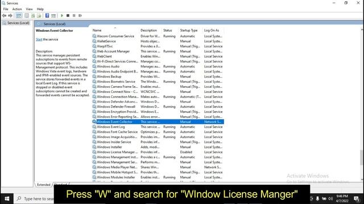364x204 pixels.
Task: Toggle the Show/Hide Action Pane toolbar icon
Action: tap(53, 15)
